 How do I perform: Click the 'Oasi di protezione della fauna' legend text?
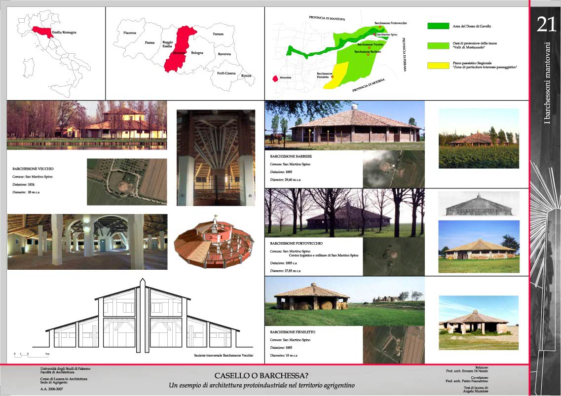point(475,43)
